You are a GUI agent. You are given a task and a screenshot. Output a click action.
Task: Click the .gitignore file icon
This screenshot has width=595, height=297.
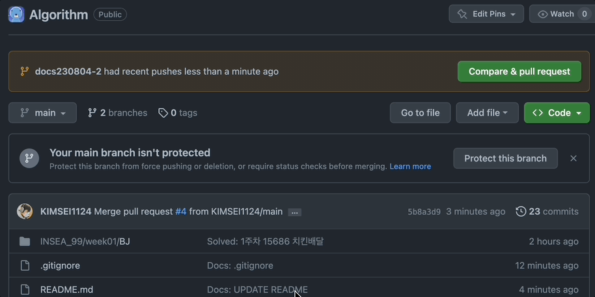click(x=25, y=266)
